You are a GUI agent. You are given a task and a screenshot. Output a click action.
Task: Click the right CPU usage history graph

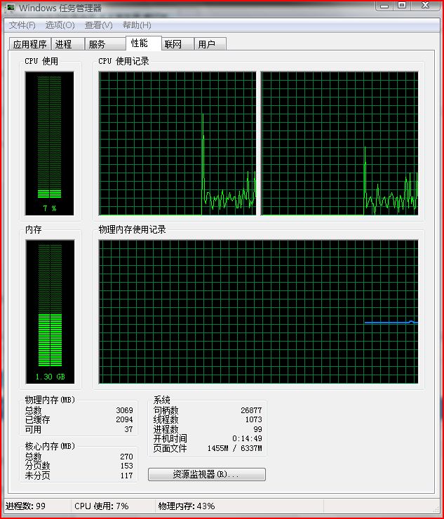click(x=339, y=143)
